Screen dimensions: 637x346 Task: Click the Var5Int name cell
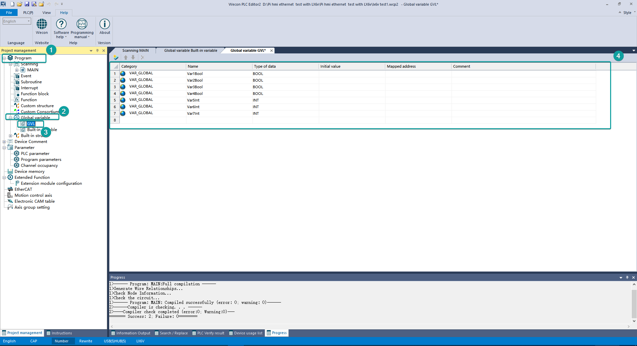(x=219, y=100)
